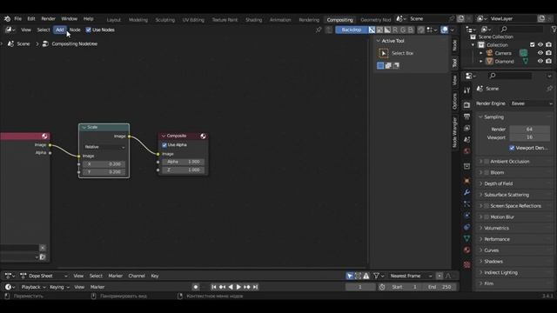The width and height of the screenshot is (557, 313).
Task: Show the B channel backdrop icon
Action: tap(411, 30)
